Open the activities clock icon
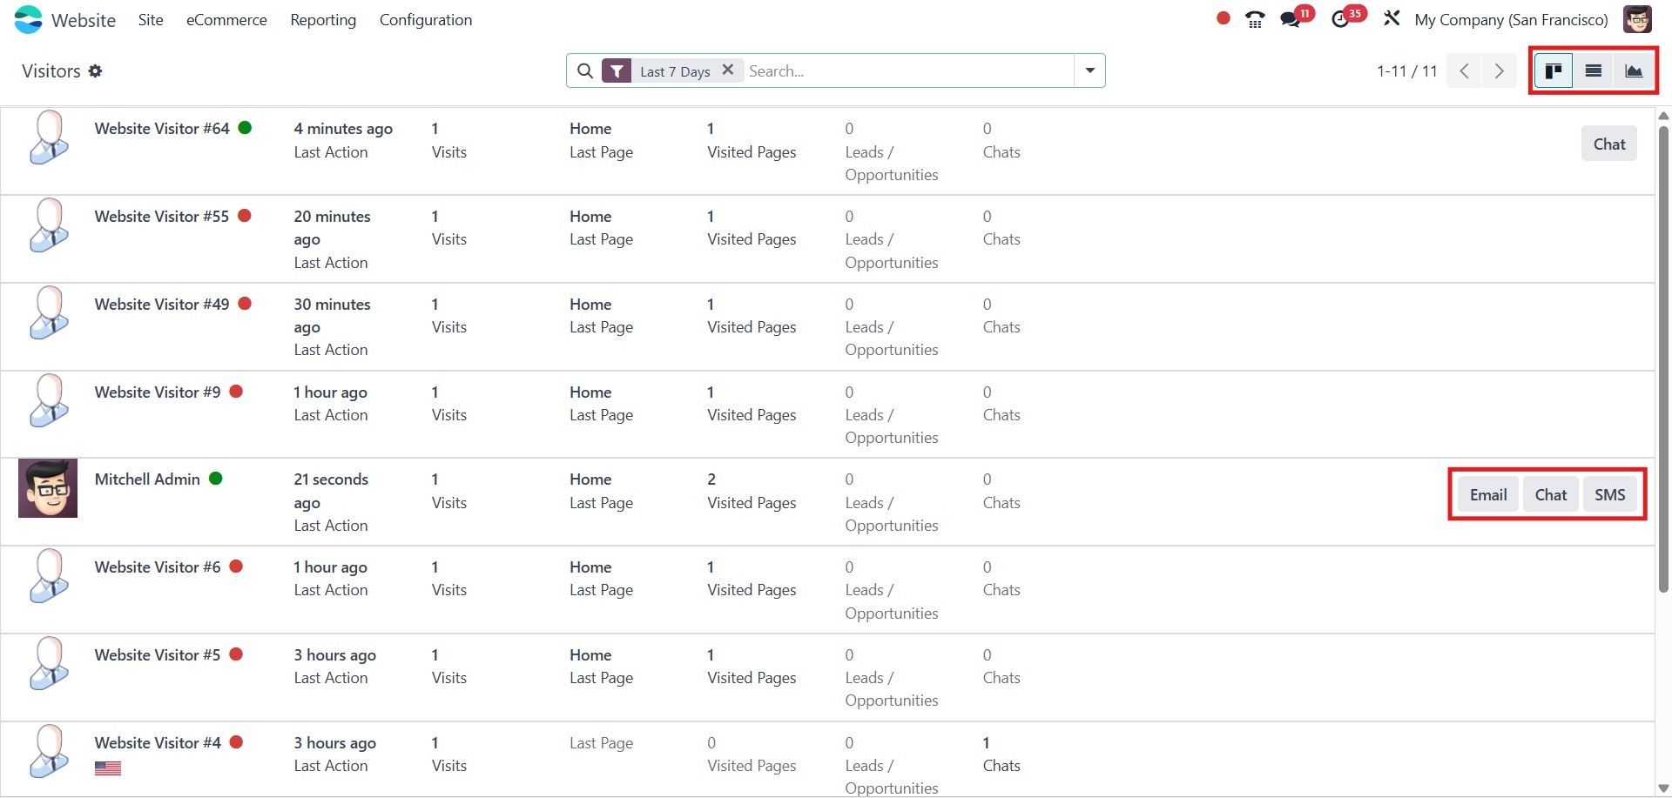Screen dimensions: 1672x798 (1340, 19)
